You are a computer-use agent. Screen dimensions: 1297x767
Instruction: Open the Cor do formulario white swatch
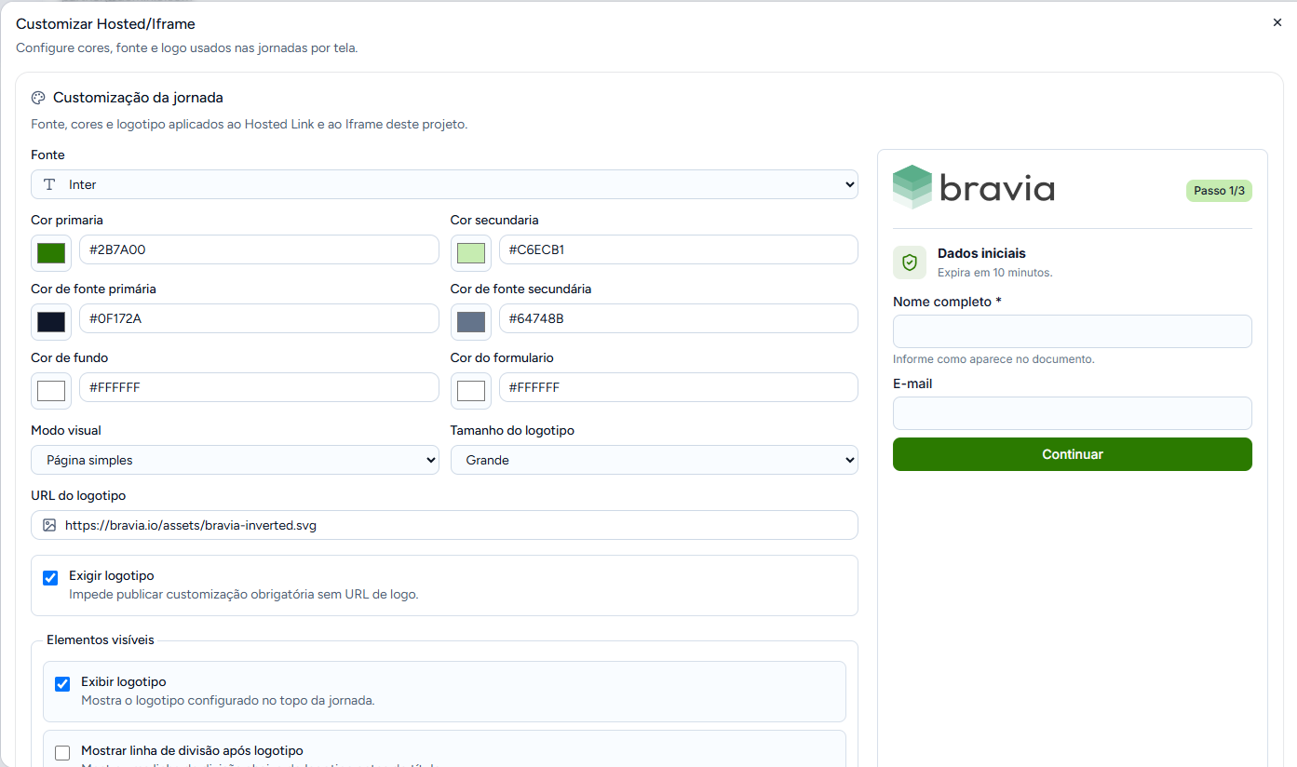click(471, 391)
